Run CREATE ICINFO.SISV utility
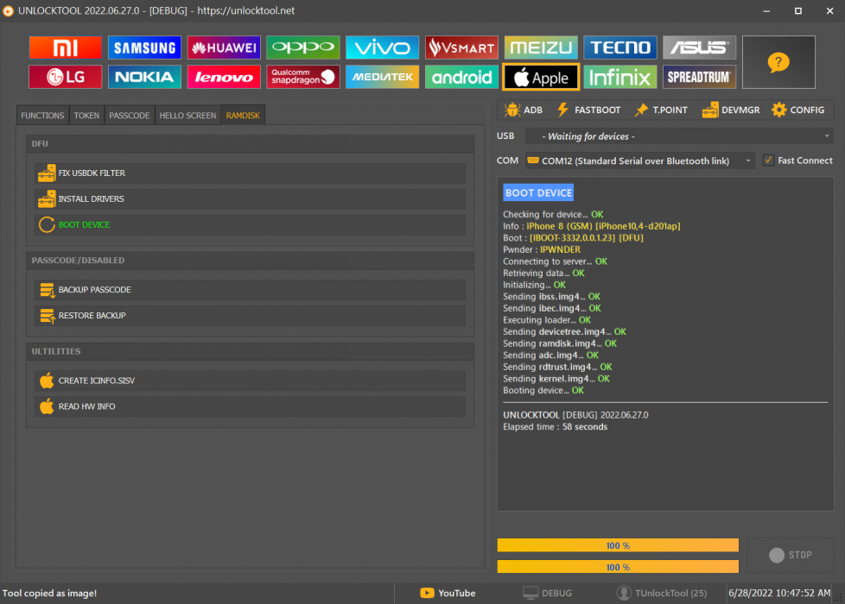 tap(250, 381)
